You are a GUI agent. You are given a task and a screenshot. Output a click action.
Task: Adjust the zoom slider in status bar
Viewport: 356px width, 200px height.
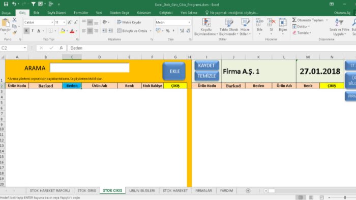(x=345, y=197)
